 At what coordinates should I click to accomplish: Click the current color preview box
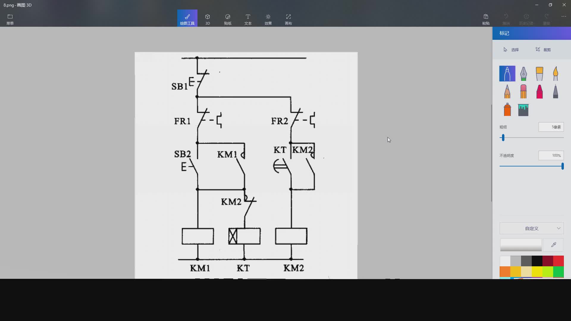pos(521,245)
